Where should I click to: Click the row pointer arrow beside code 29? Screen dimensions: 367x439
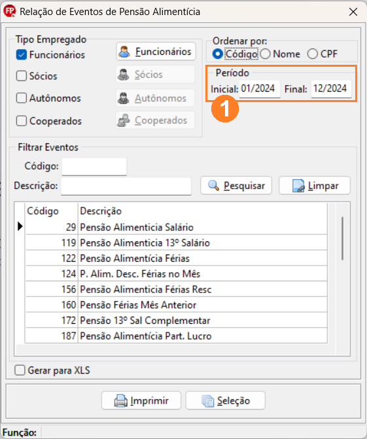pos(20,226)
